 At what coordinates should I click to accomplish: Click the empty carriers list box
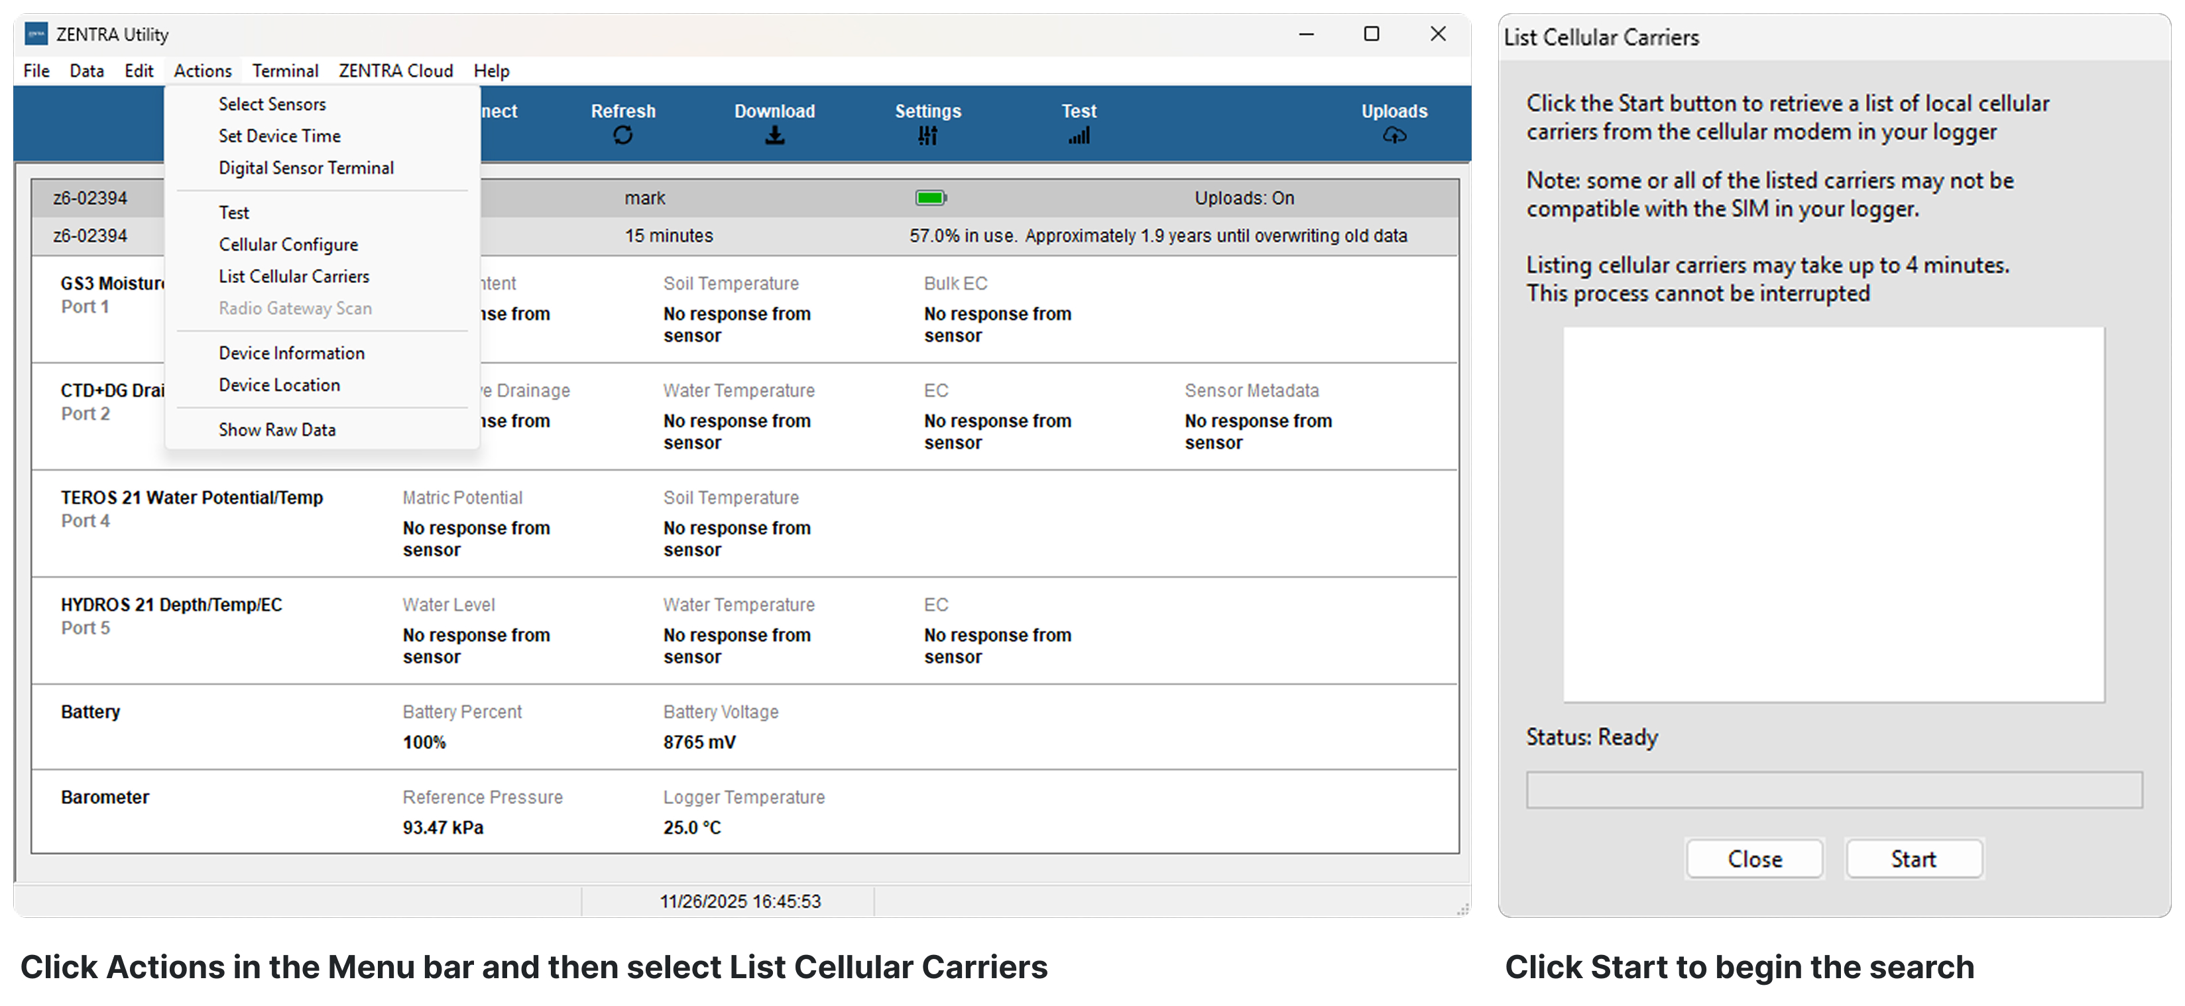point(1833,514)
